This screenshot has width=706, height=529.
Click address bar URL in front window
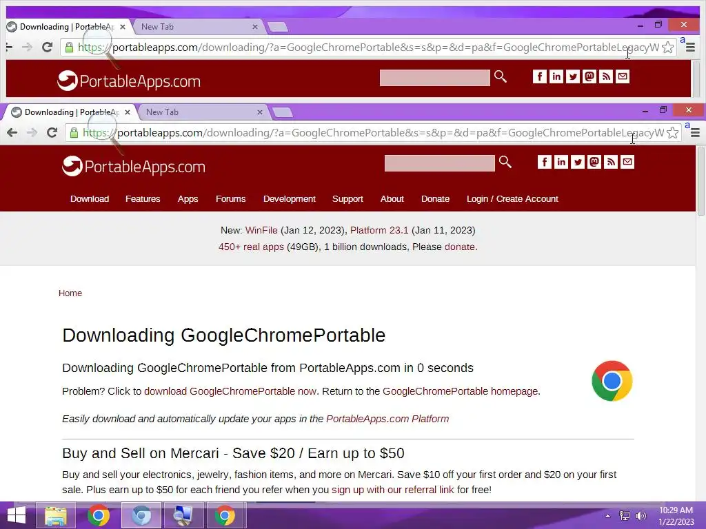tap(373, 133)
